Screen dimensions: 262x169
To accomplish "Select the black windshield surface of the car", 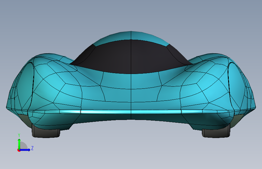I will coord(131,57).
